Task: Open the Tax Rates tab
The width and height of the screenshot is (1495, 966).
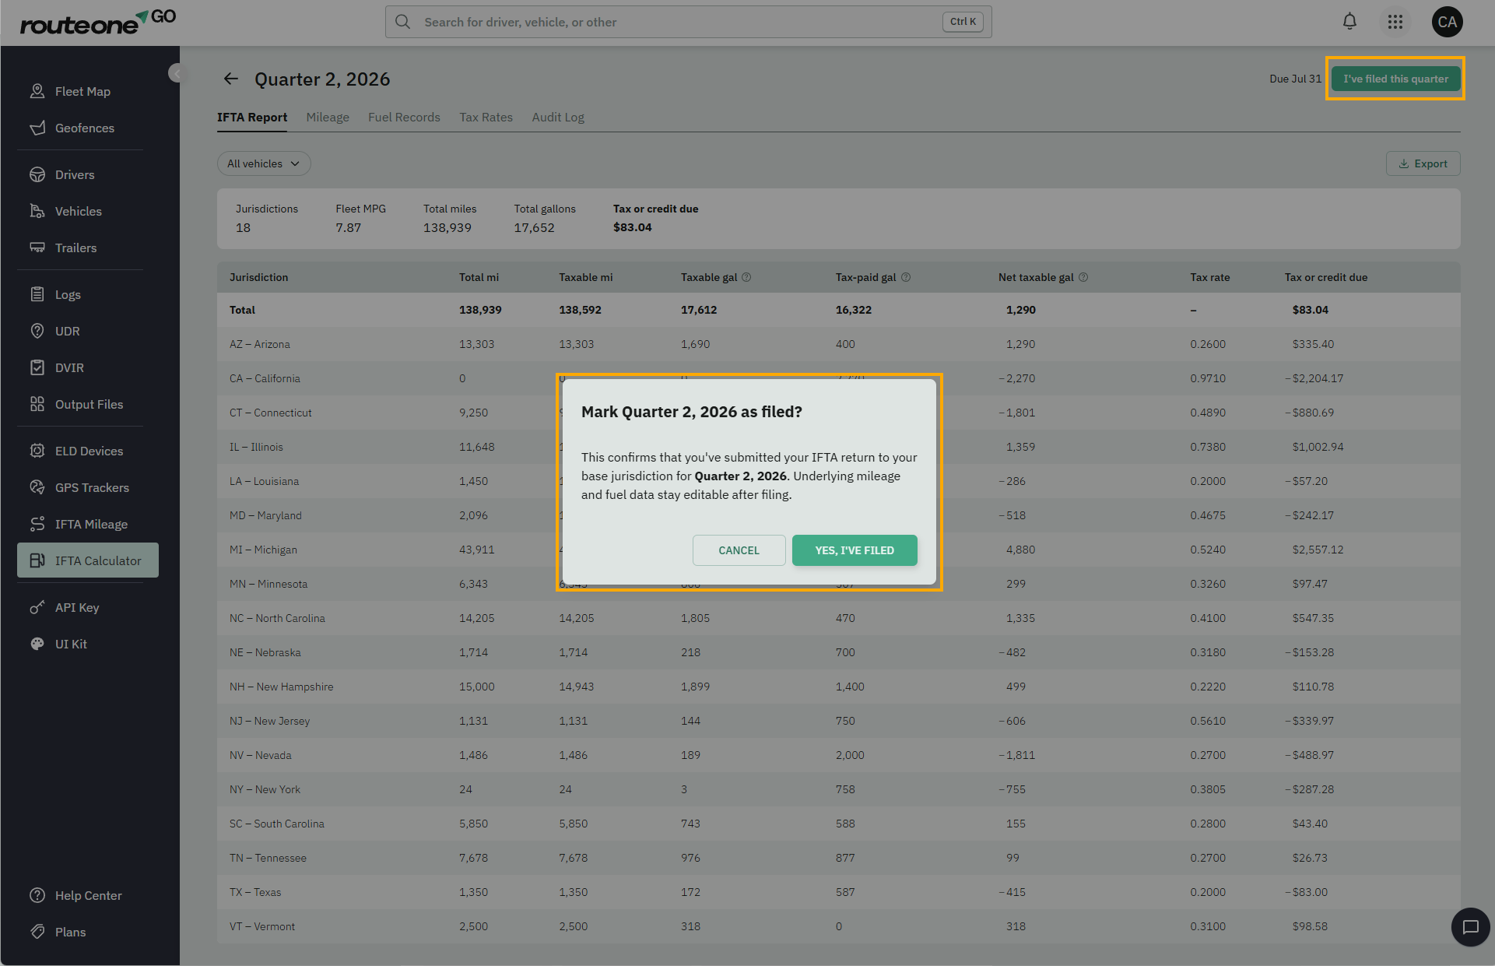Action: point(486,118)
